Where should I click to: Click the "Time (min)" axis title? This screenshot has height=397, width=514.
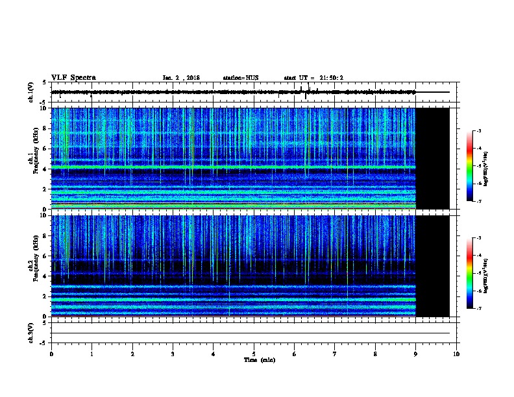[x=260, y=360]
